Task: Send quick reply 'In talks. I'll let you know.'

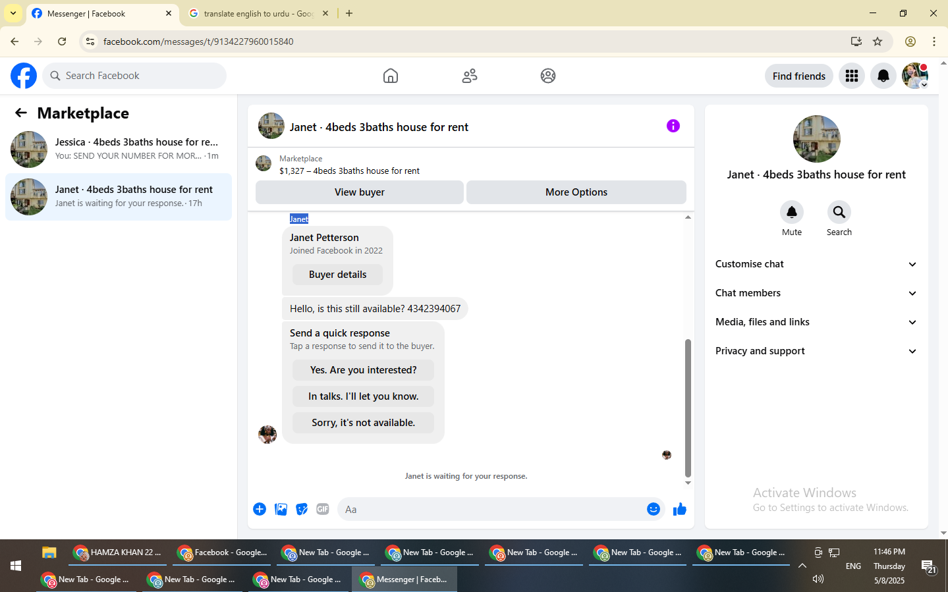Action: pyautogui.click(x=364, y=396)
